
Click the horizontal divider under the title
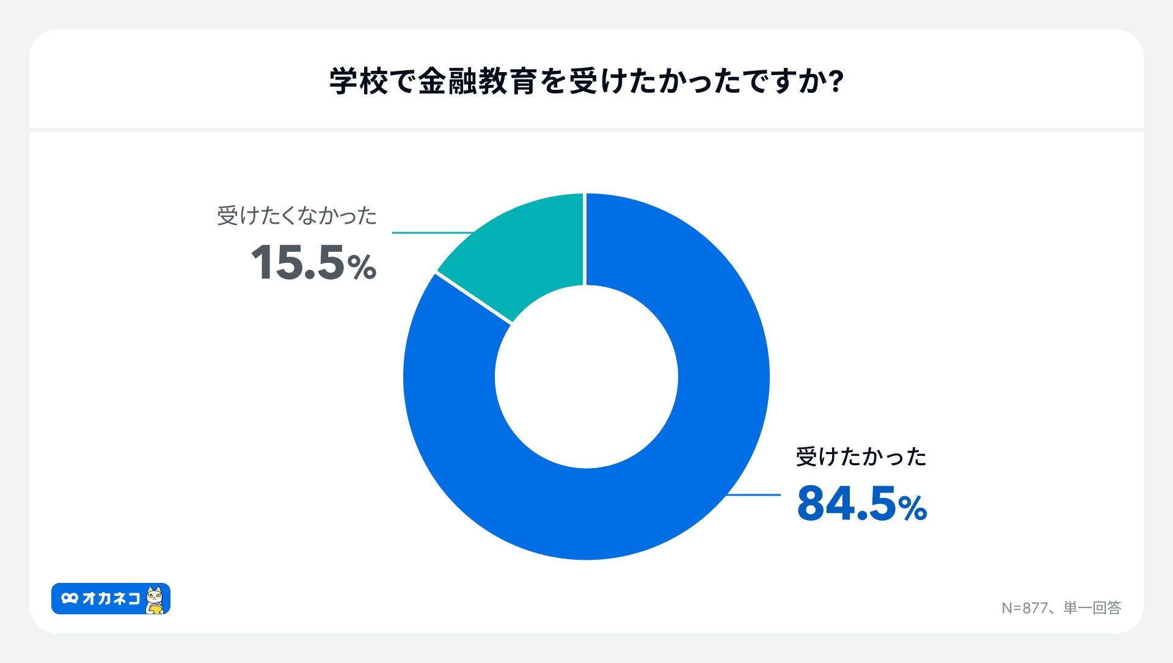pyautogui.click(x=586, y=130)
